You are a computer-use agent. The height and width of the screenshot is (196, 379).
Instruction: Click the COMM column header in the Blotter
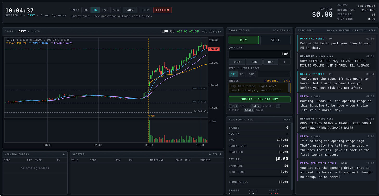click(179, 160)
